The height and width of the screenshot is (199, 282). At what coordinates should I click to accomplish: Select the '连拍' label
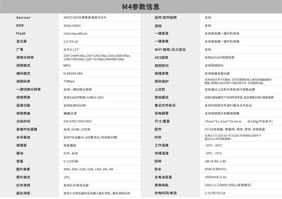(x=158, y=26)
